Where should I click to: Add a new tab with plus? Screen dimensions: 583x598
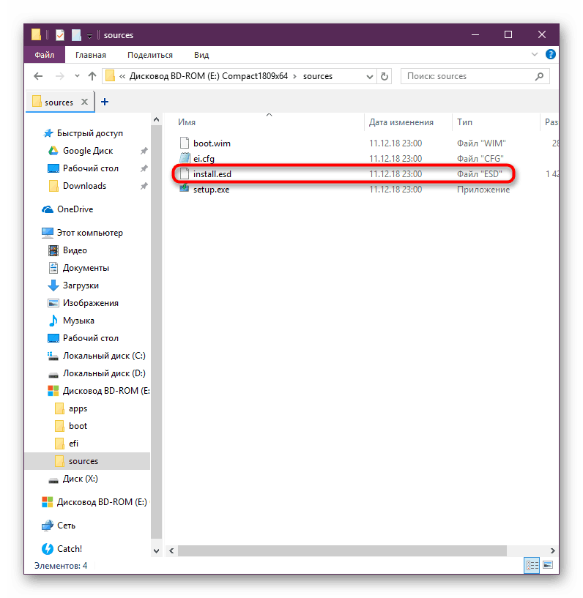[x=105, y=102]
